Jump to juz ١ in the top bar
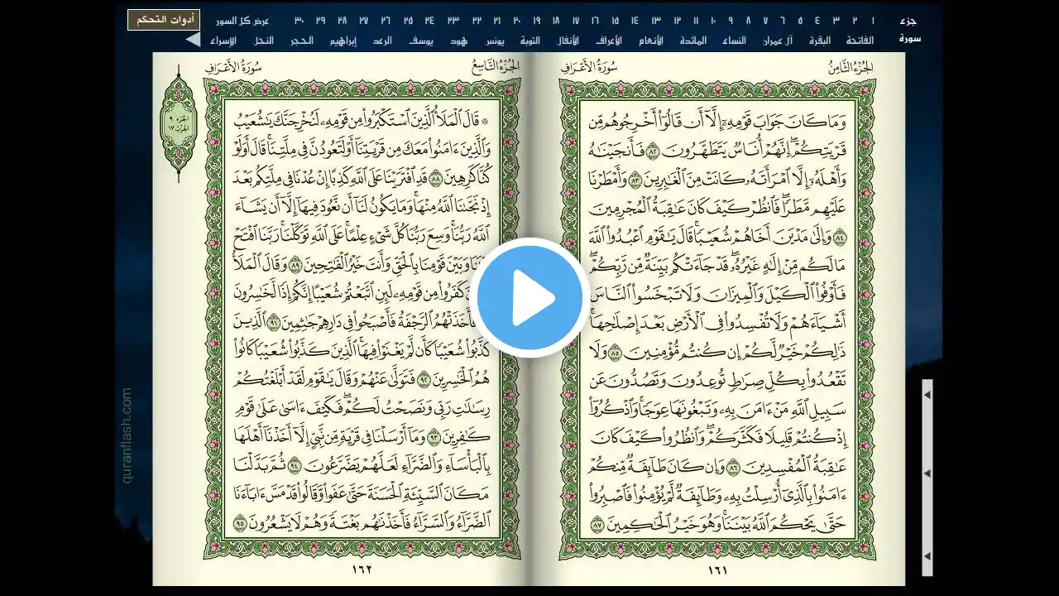This screenshot has height=596, width=1059. click(x=874, y=20)
